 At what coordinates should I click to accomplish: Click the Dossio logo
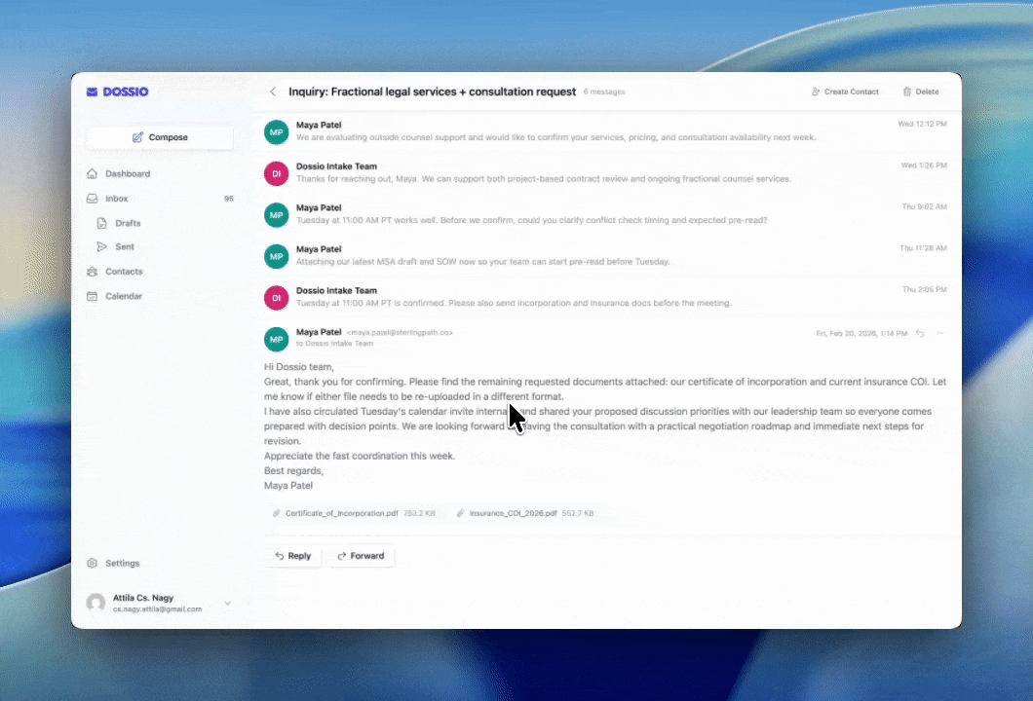pos(118,92)
